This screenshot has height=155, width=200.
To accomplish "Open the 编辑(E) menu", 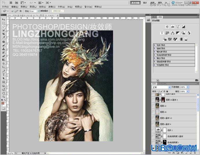I will (15, 7).
